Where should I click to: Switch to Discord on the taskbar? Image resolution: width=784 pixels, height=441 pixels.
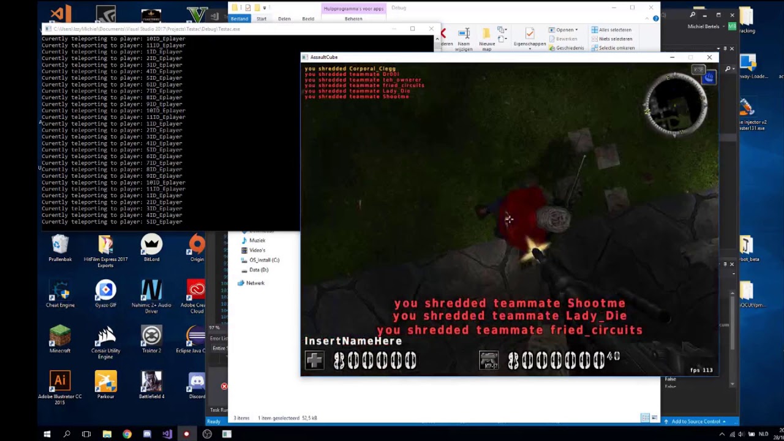tap(147, 434)
